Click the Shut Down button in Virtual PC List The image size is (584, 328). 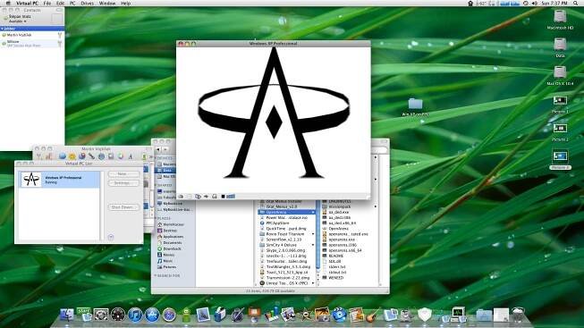pyautogui.click(x=123, y=207)
